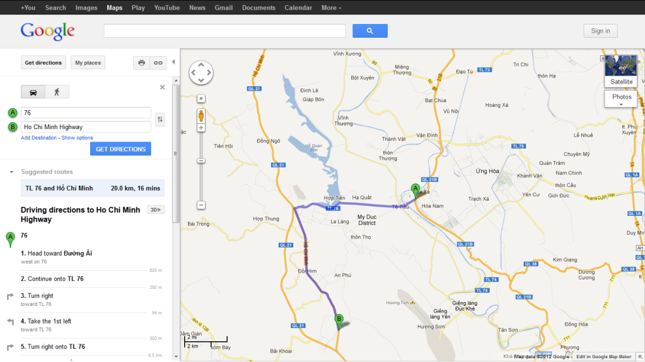Focus the Ho Chi Minh Highway destination field
Screen dimensions: 645x362
(x=86, y=127)
